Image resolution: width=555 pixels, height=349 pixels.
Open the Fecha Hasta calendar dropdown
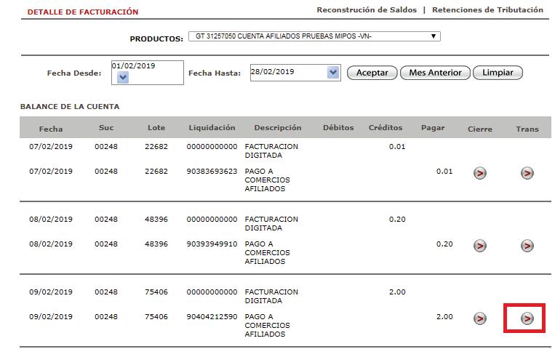(x=333, y=73)
